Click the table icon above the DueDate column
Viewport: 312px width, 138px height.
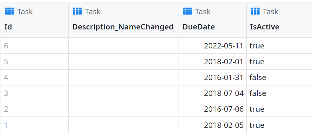coord(187,12)
